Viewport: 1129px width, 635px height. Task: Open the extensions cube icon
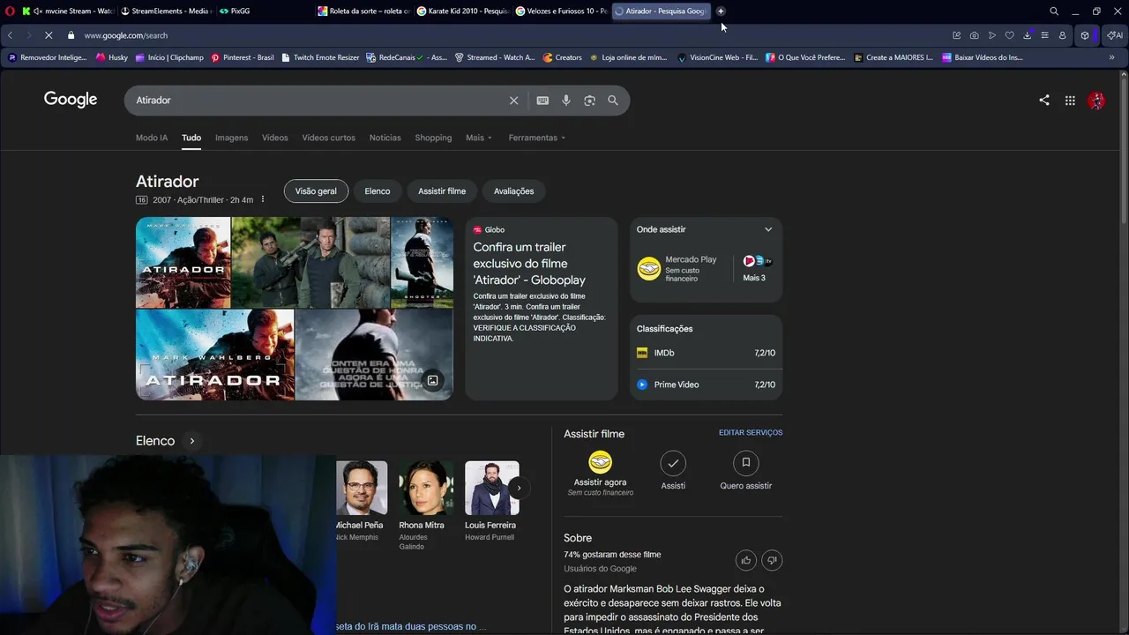tap(1085, 35)
